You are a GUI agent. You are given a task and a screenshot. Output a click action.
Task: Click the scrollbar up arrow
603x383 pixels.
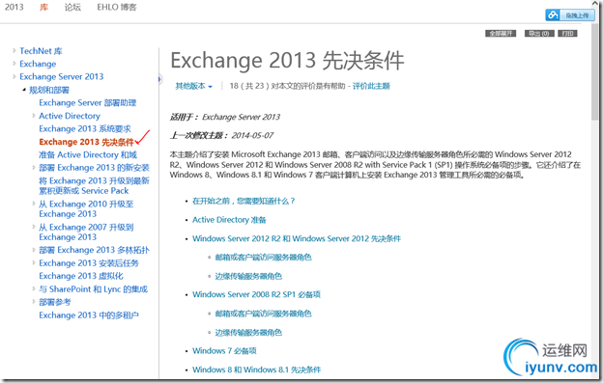[x=595, y=3]
